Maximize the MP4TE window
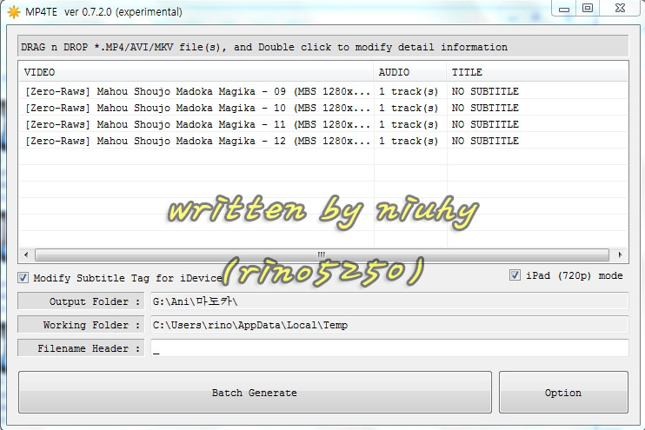This screenshot has width=645, height=430. [x=588, y=8]
